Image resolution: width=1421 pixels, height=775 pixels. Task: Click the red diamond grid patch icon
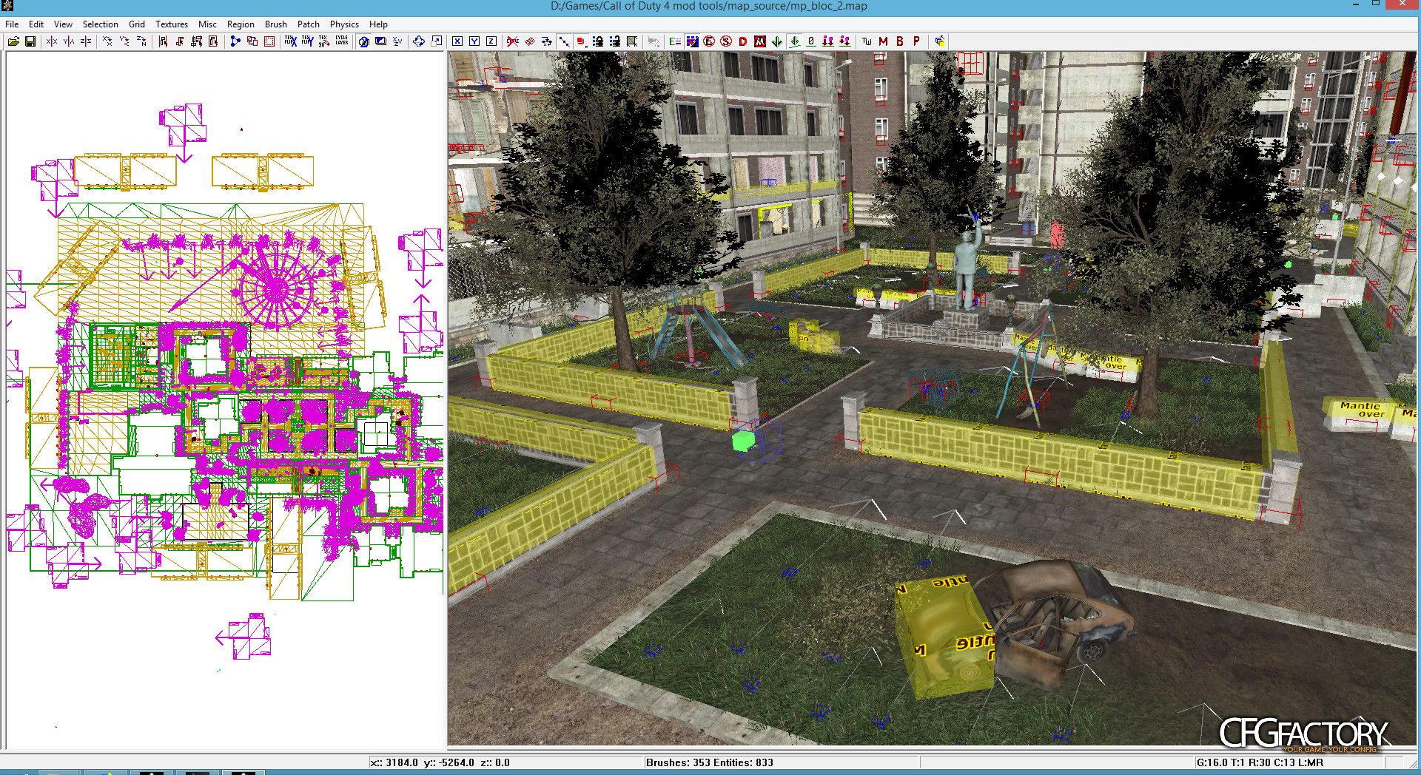[x=530, y=41]
